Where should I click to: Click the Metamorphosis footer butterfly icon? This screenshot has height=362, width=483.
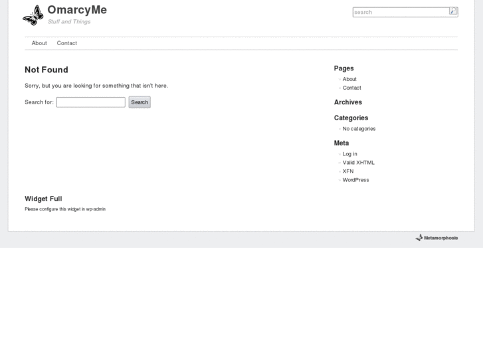click(x=419, y=238)
